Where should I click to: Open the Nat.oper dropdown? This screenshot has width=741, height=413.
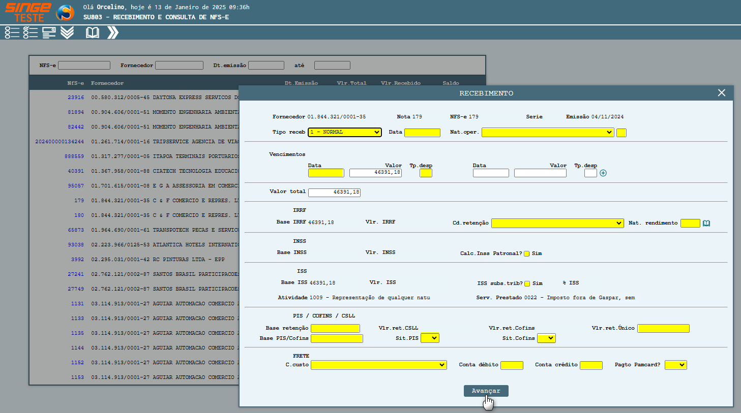(548, 133)
